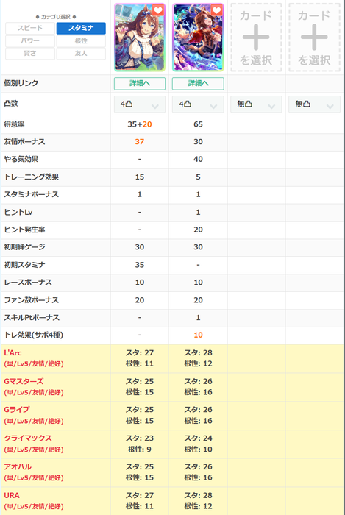The width and height of the screenshot is (345, 515).
Task: Click the ヒント発生率 row label
Action: pyautogui.click(x=24, y=230)
